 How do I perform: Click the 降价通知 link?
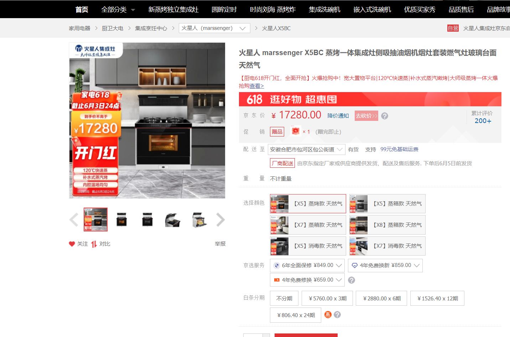(x=338, y=116)
